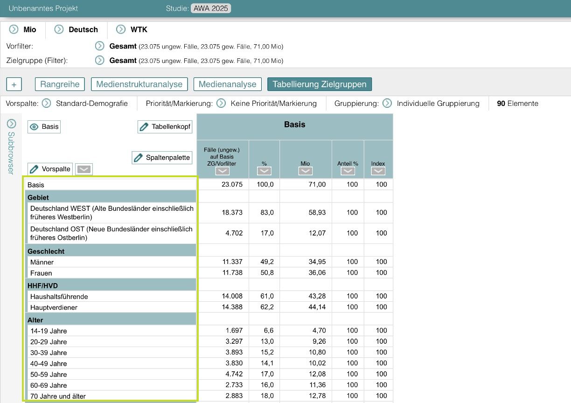571x403 pixels.
Task: Click the plus icon to add analysis
Action: click(x=14, y=84)
